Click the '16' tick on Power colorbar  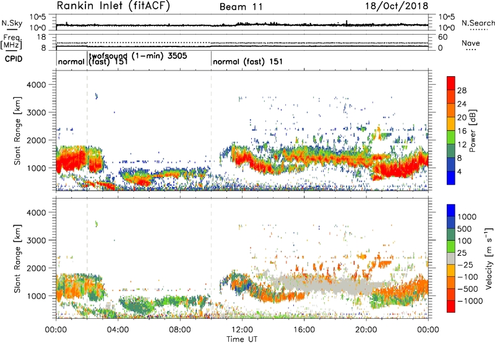pos(462,131)
